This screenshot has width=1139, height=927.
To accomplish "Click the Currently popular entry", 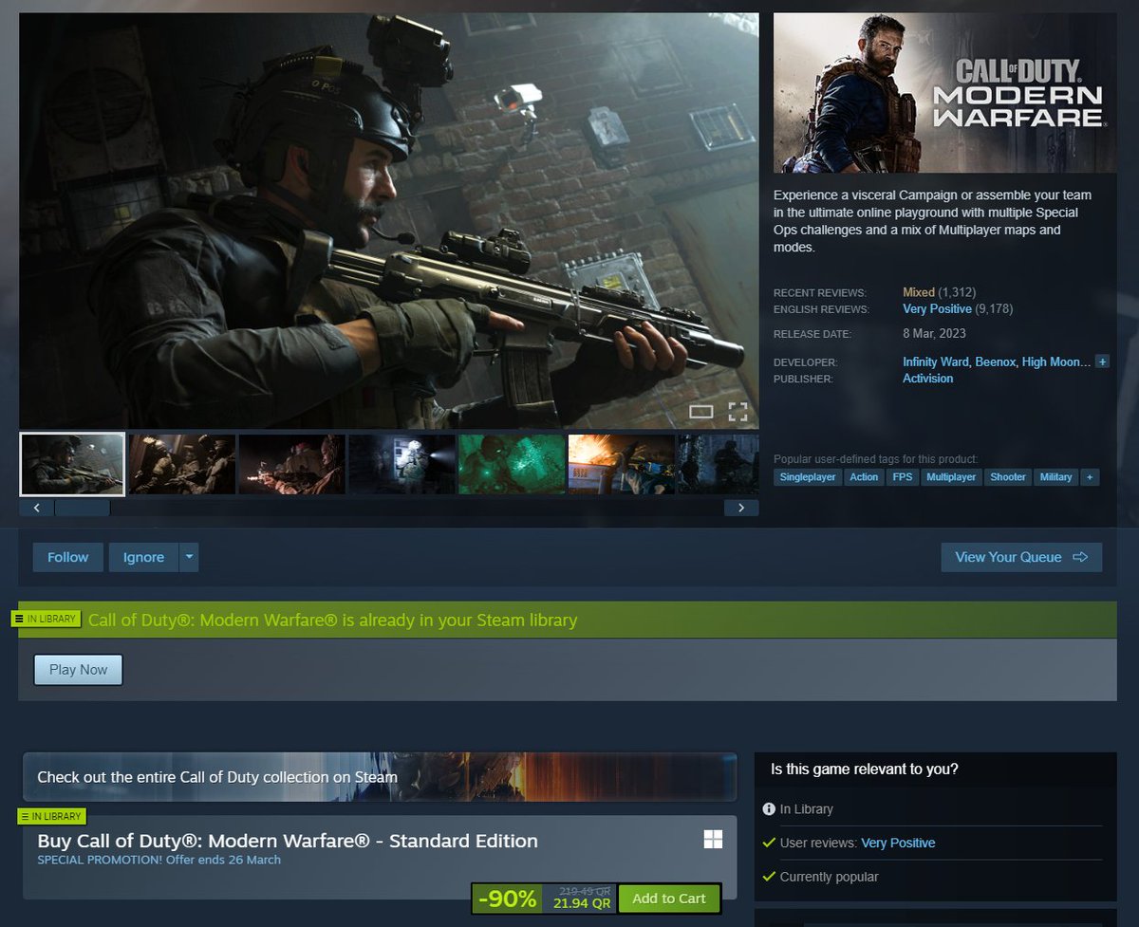I will [x=829, y=877].
